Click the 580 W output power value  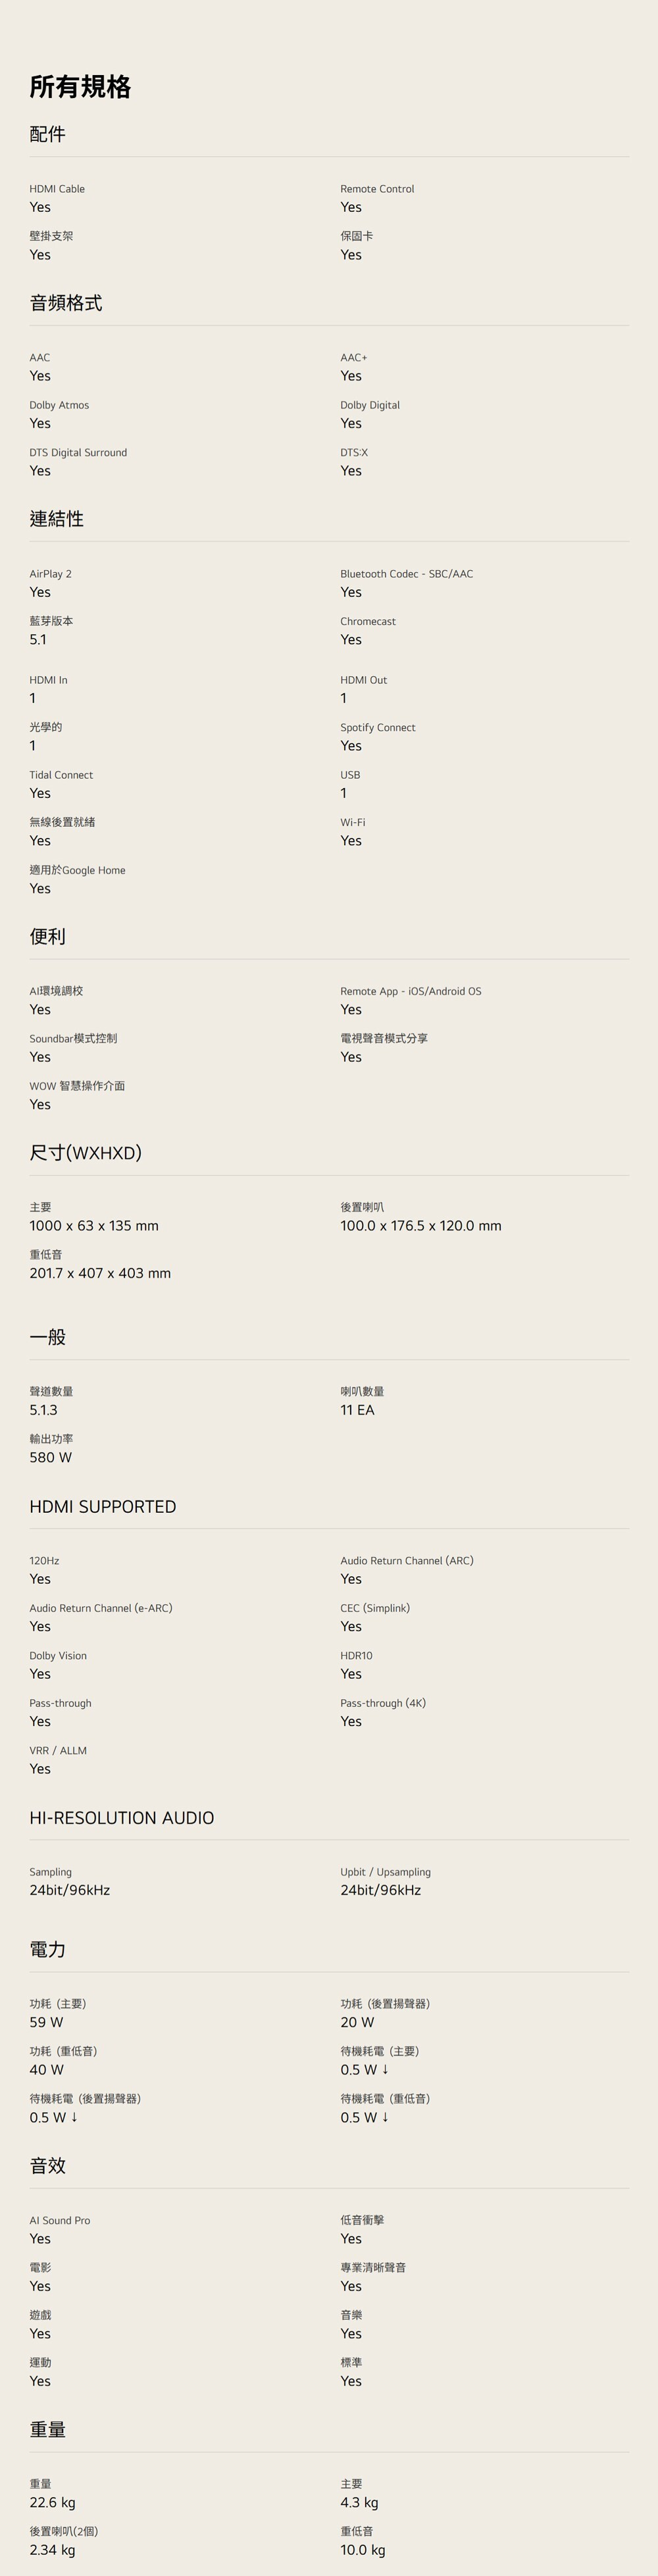point(50,1457)
